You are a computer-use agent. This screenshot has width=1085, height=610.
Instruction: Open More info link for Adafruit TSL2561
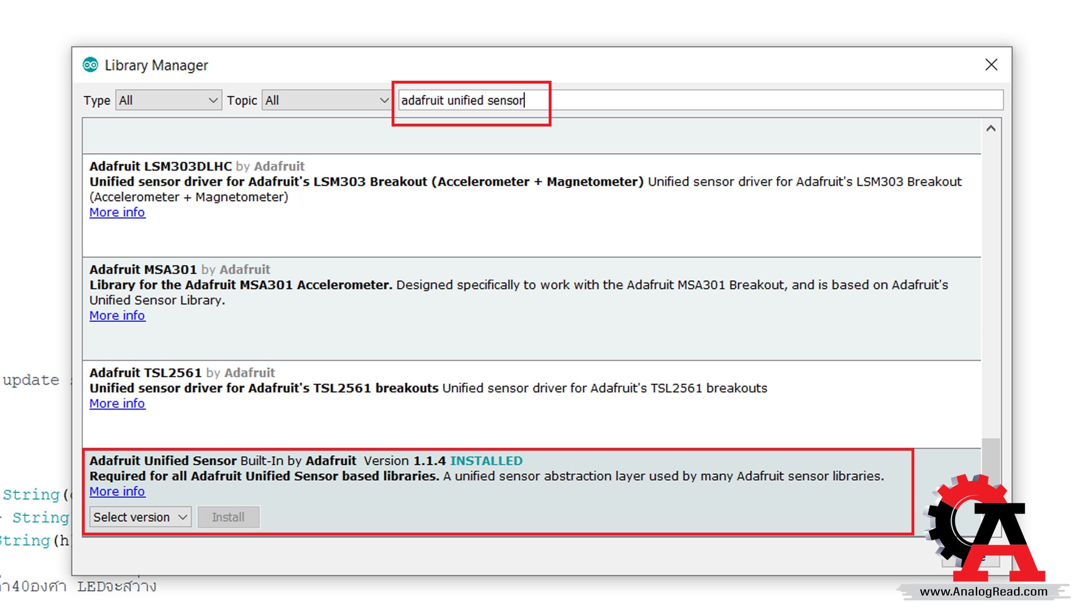pos(118,404)
